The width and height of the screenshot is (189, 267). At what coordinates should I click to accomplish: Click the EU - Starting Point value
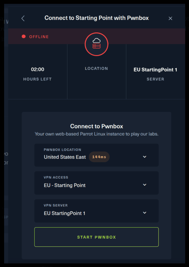point(65,185)
